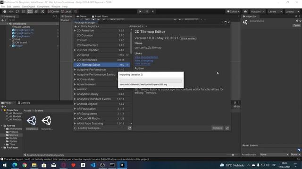The image size is (302, 169).
Task: Select the Hand tool in toolbar
Action: click(x=4, y=11)
